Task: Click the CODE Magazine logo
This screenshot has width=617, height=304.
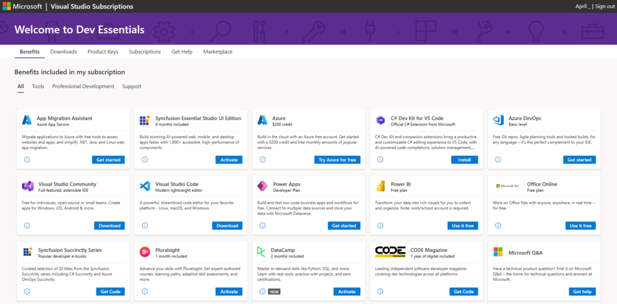Action: (390, 252)
